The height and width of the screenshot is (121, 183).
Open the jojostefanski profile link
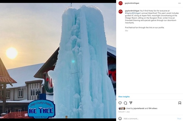[139, 108]
